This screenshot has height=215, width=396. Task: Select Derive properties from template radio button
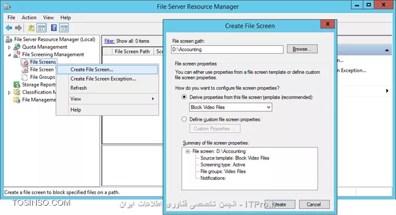184,97
